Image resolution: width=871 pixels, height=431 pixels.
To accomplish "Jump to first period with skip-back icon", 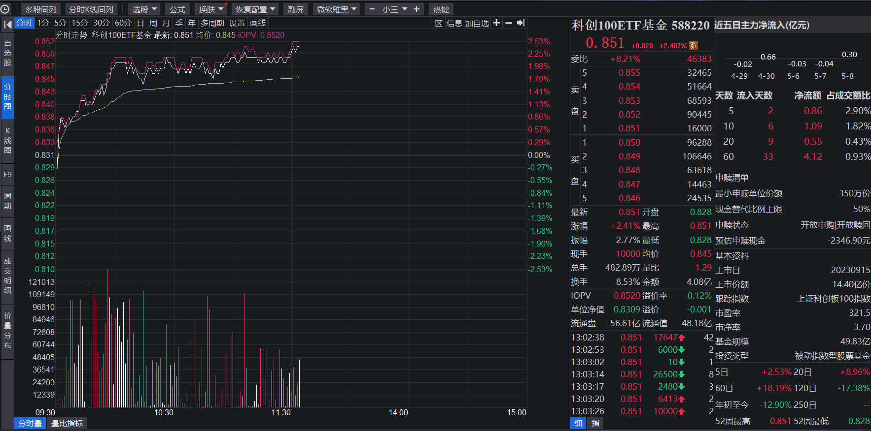I will tap(7, 24).
